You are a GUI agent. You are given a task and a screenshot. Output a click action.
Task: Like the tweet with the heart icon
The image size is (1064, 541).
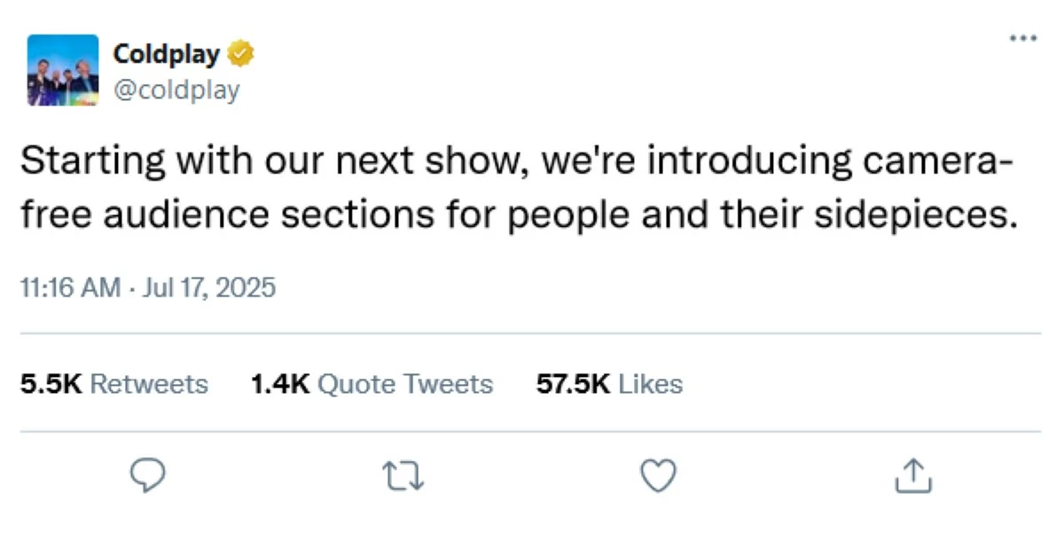point(658,477)
